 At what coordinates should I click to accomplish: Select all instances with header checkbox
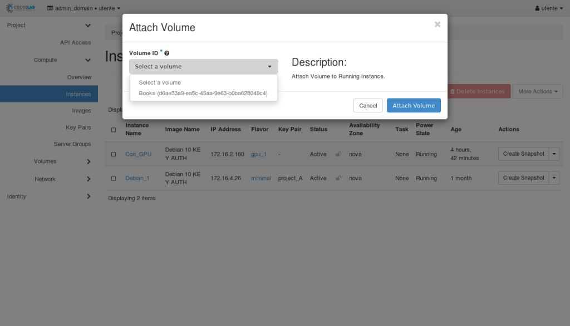(x=114, y=130)
